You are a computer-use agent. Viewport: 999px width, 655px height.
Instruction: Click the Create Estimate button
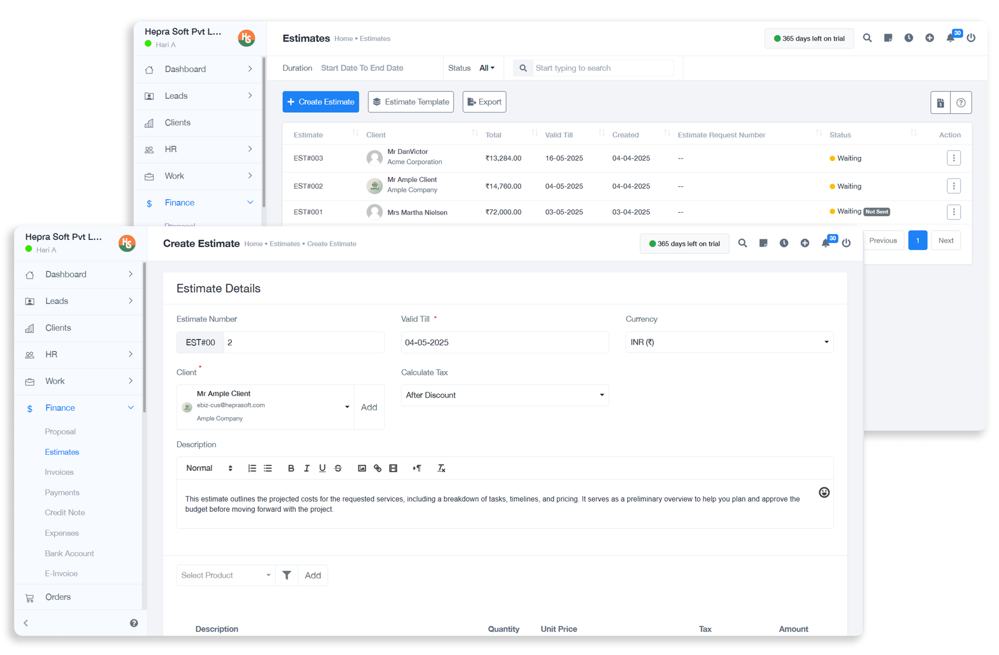321,102
